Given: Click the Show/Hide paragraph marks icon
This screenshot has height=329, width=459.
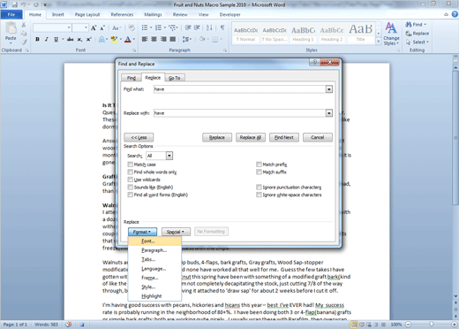Looking at the screenshot, I should (x=222, y=27).
